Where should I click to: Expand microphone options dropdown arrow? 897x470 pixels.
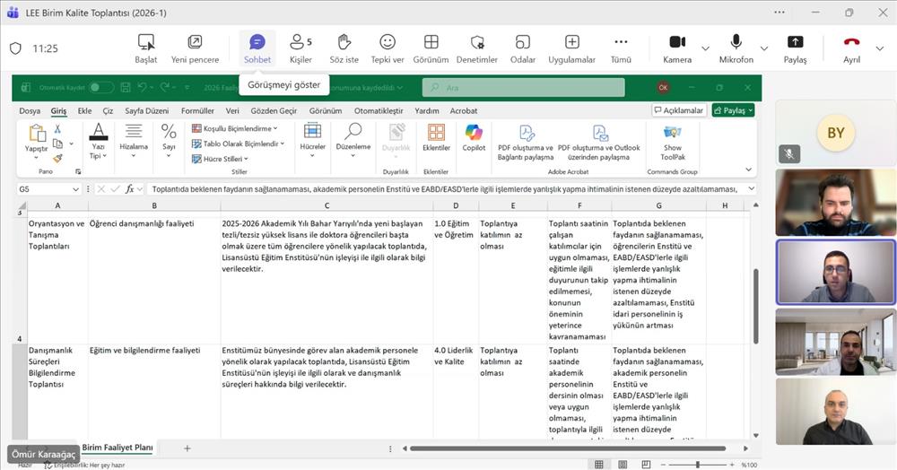tap(764, 48)
